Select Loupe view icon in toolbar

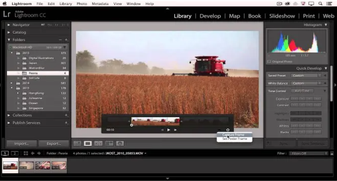pos(88,143)
